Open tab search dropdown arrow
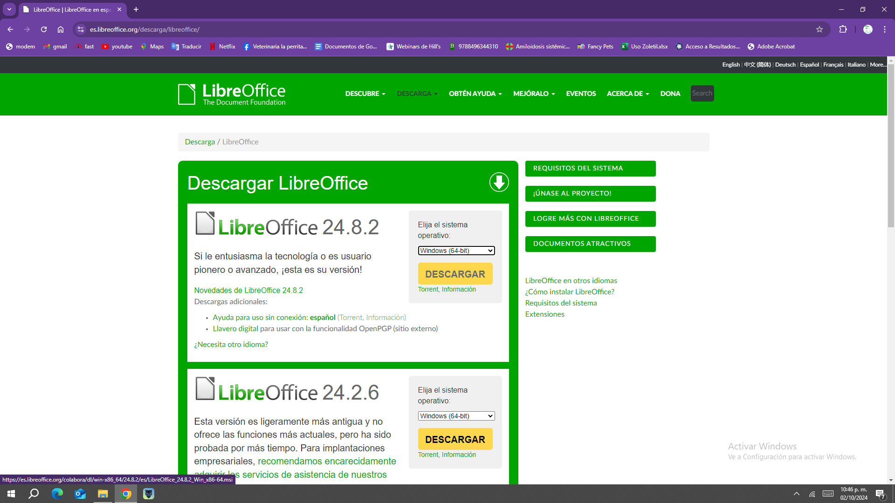This screenshot has height=503, width=895. point(9,9)
